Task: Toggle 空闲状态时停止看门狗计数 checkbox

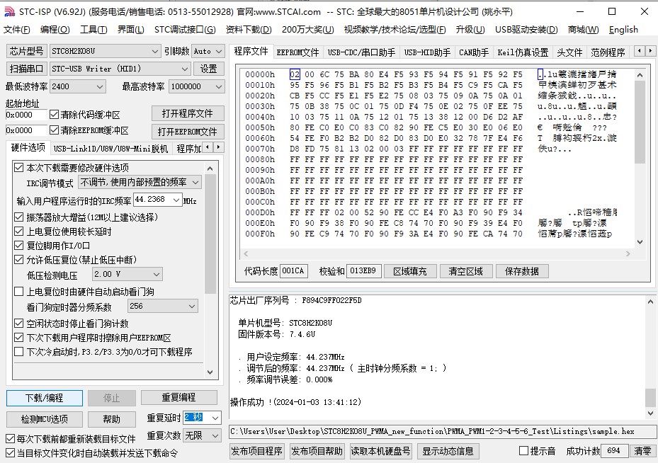Action: (x=19, y=324)
